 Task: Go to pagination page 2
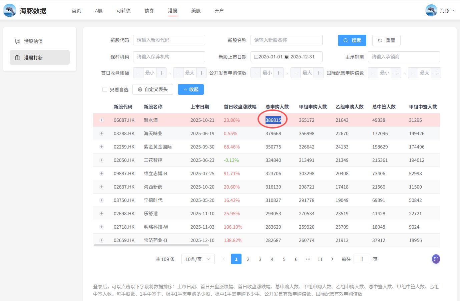248,259
